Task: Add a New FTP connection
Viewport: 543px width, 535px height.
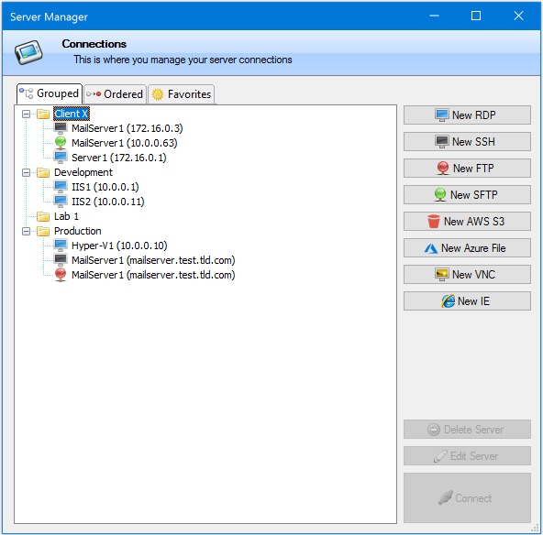Action: click(467, 168)
